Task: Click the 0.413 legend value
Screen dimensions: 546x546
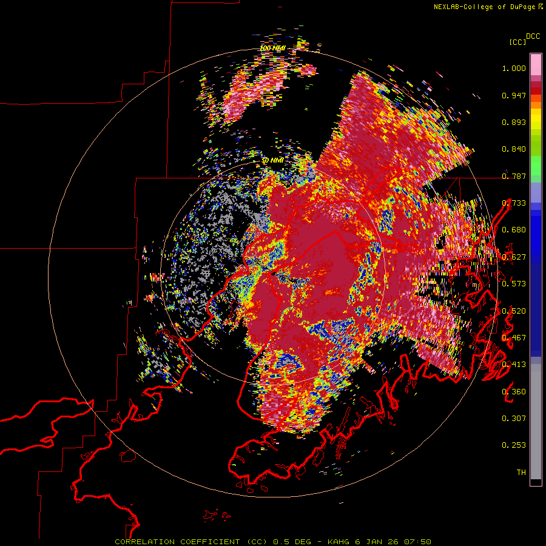Action: [x=514, y=365]
